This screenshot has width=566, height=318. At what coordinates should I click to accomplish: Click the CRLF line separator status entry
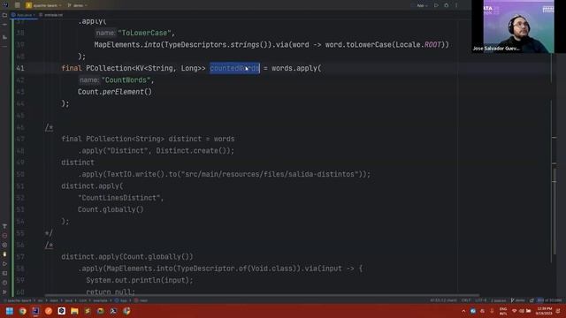click(x=466, y=300)
